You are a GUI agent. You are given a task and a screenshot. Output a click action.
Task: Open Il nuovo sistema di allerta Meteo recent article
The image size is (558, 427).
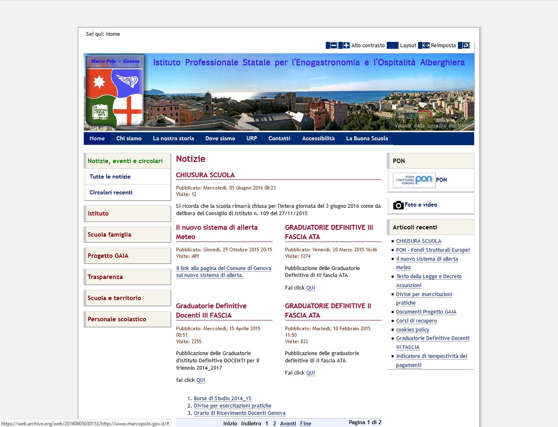pyautogui.click(x=427, y=263)
